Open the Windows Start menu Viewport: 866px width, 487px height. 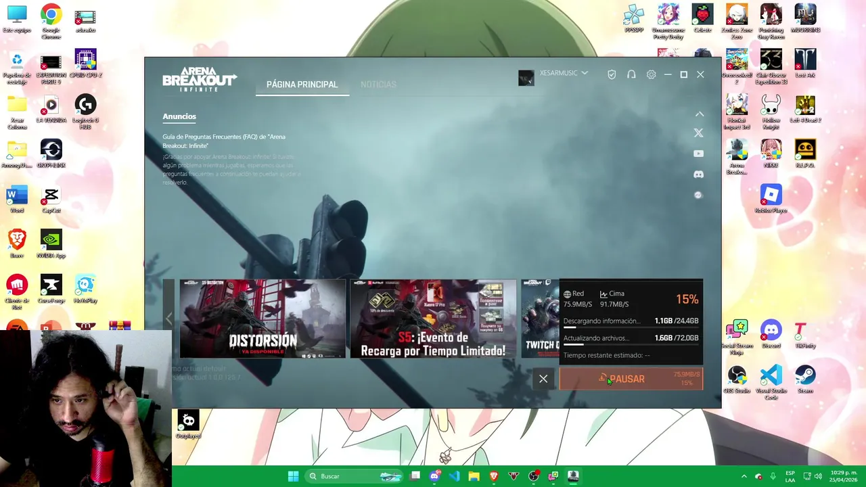click(293, 476)
